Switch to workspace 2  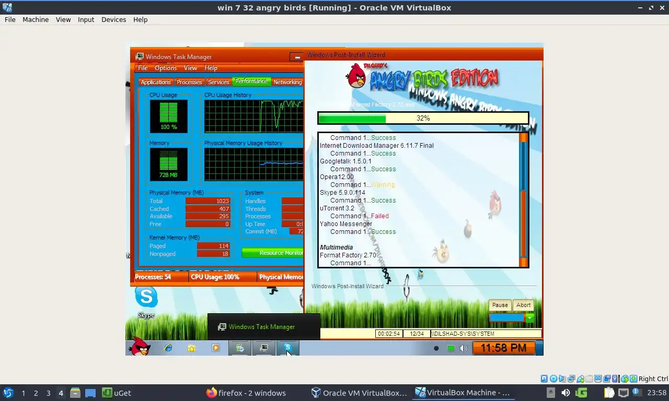pyautogui.click(x=36, y=393)
